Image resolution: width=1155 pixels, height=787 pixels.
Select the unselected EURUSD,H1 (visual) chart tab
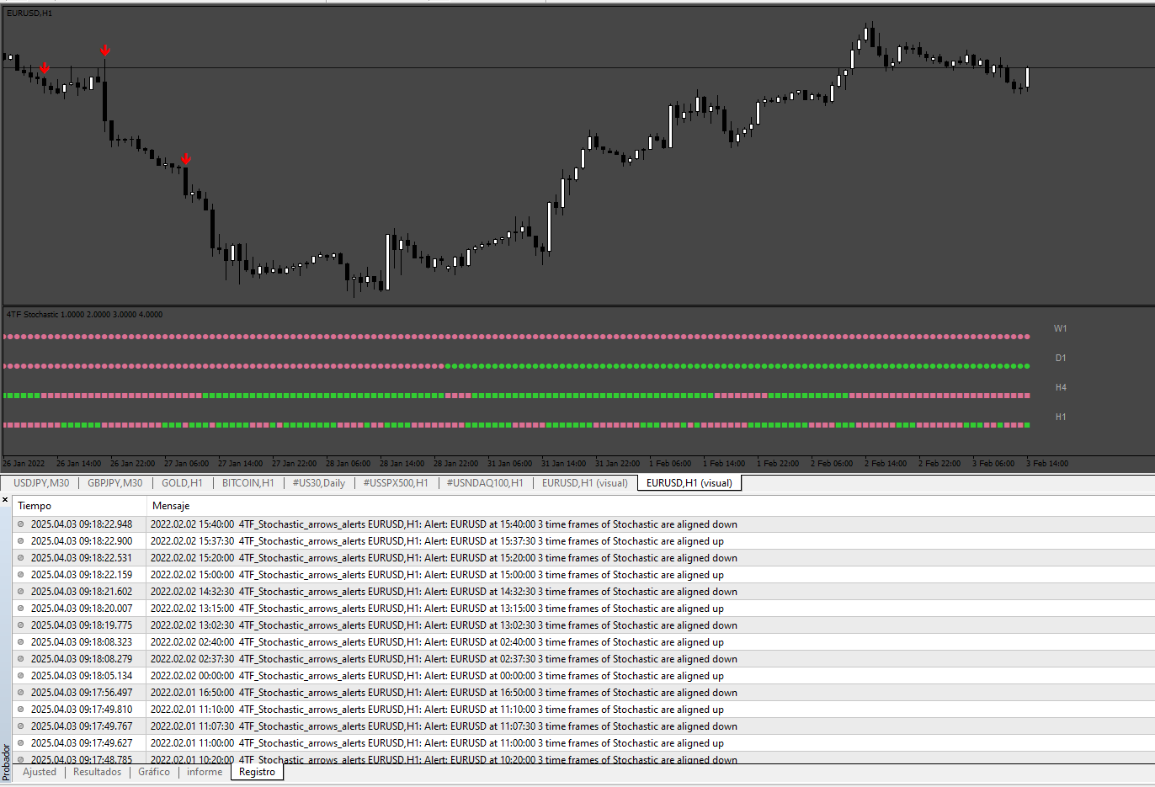tap(585, 483)
